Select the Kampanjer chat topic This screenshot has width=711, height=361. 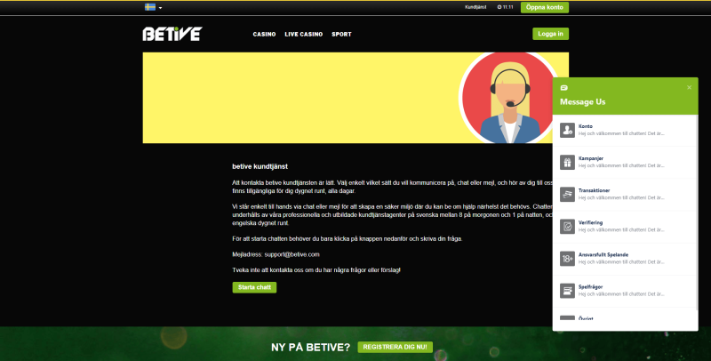pos(625,163)
